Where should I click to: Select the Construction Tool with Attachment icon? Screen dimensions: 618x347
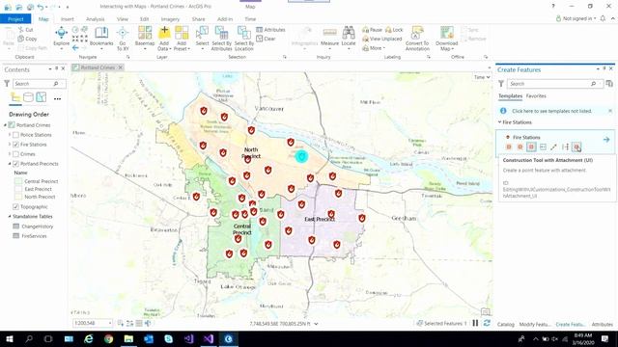pos(576,147)
